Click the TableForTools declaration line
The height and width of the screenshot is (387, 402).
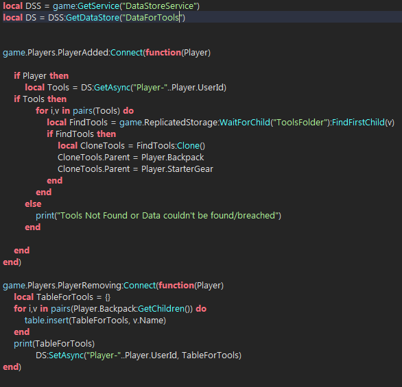tap(62, 297)
